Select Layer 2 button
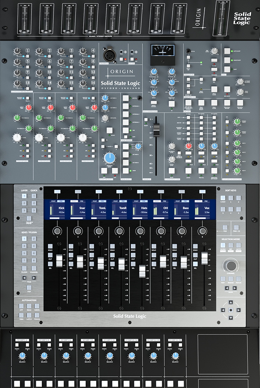The width and height of the screenshot is (260, 388). pos(24,203)
